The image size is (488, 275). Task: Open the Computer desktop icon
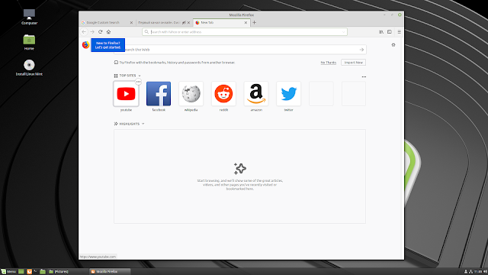(29, 17)
